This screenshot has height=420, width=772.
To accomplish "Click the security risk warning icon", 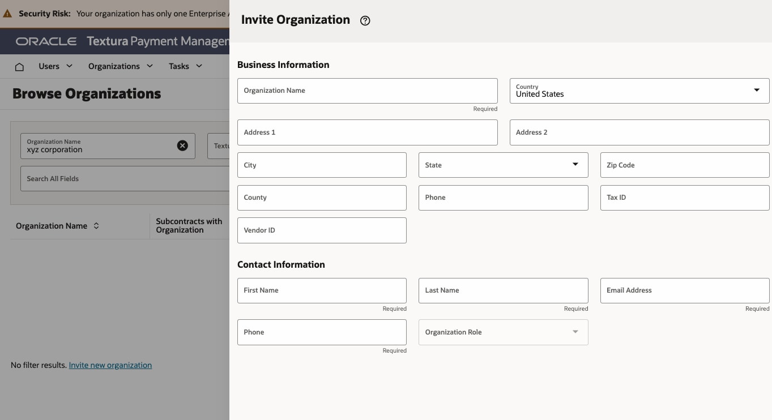I will tap(7, 14).
